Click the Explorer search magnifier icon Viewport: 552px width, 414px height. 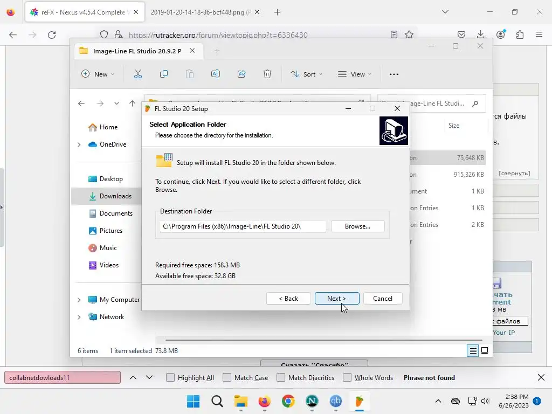point(475,103)
